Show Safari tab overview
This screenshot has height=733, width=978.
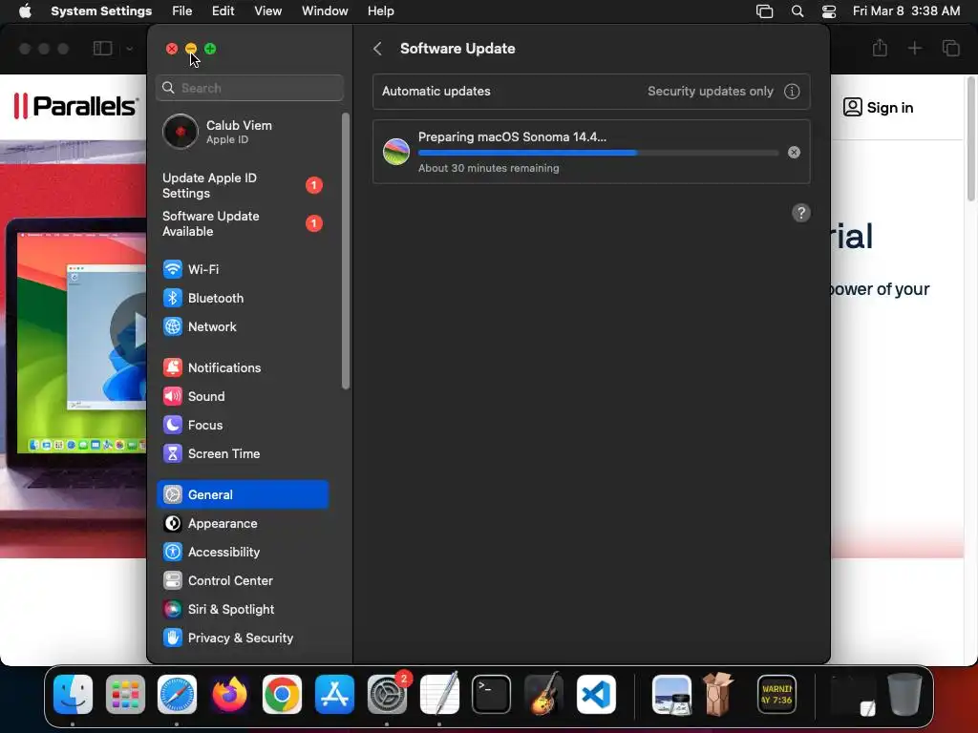pos(950,48)
